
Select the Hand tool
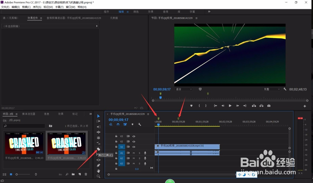[x=98, y=171]
